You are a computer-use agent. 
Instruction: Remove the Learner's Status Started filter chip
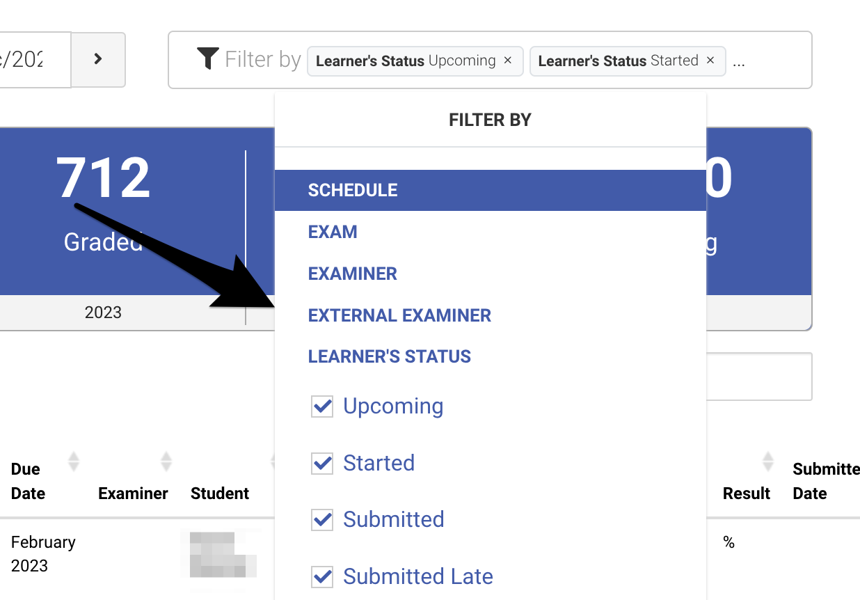[710, 61]
